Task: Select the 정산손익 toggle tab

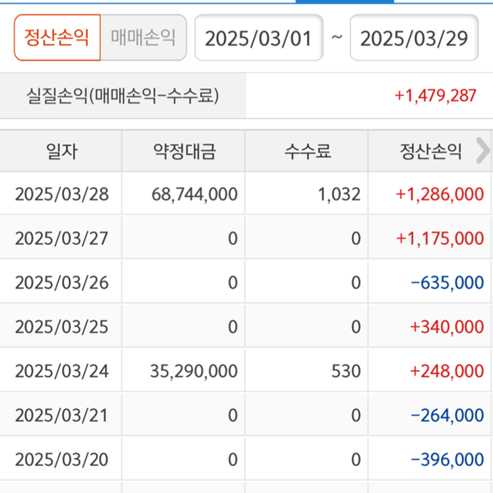Action: tap(57, 38)
